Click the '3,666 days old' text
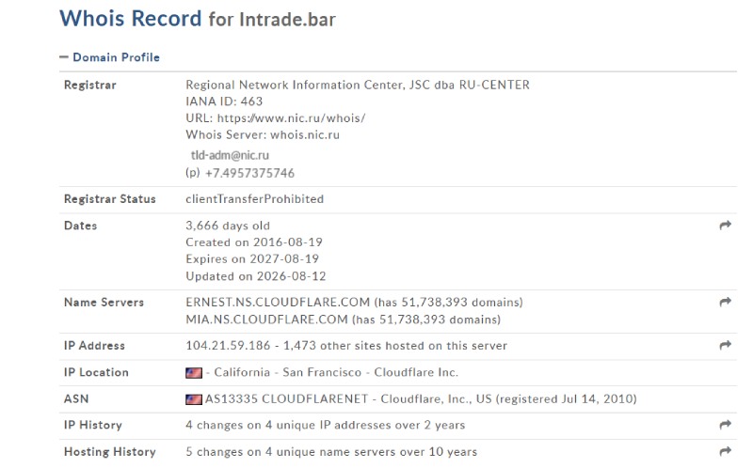This screenshot has width=753, height=468. tap(228, 226)
